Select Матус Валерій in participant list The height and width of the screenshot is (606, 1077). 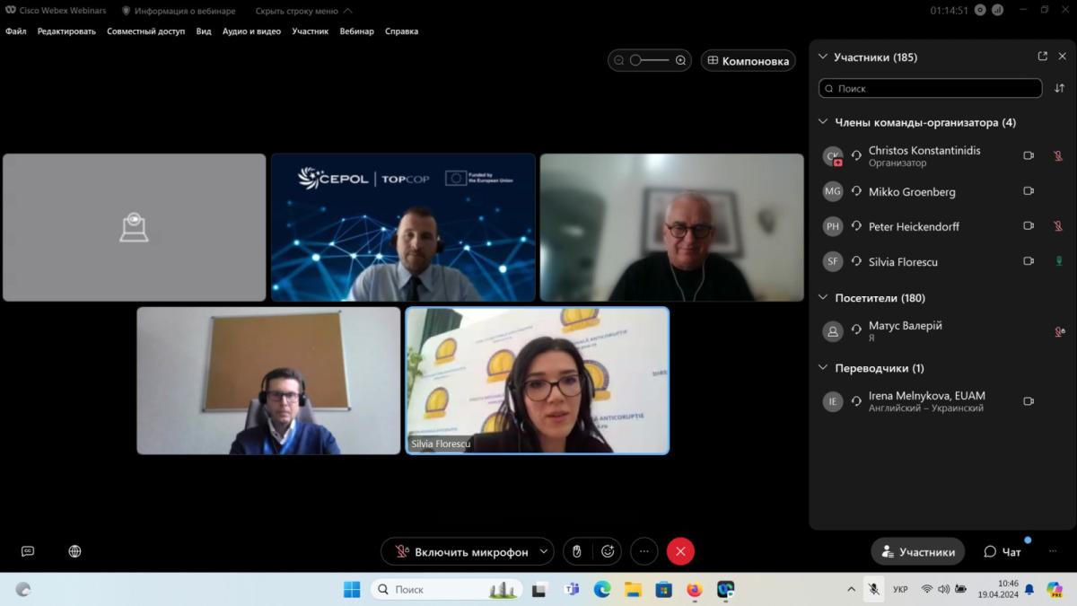(942, 331)
